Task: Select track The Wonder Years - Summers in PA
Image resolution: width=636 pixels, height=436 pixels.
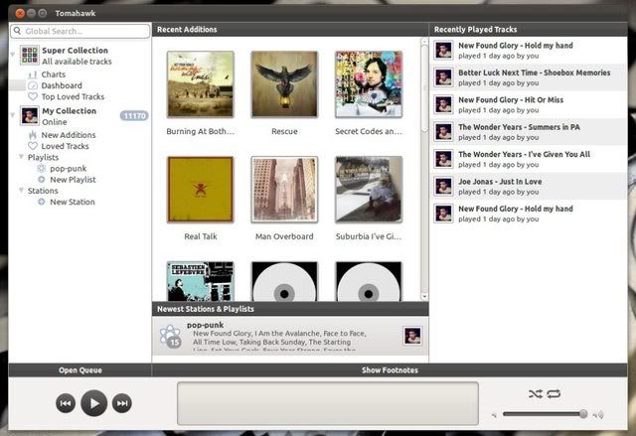Action: click(529, 132)
